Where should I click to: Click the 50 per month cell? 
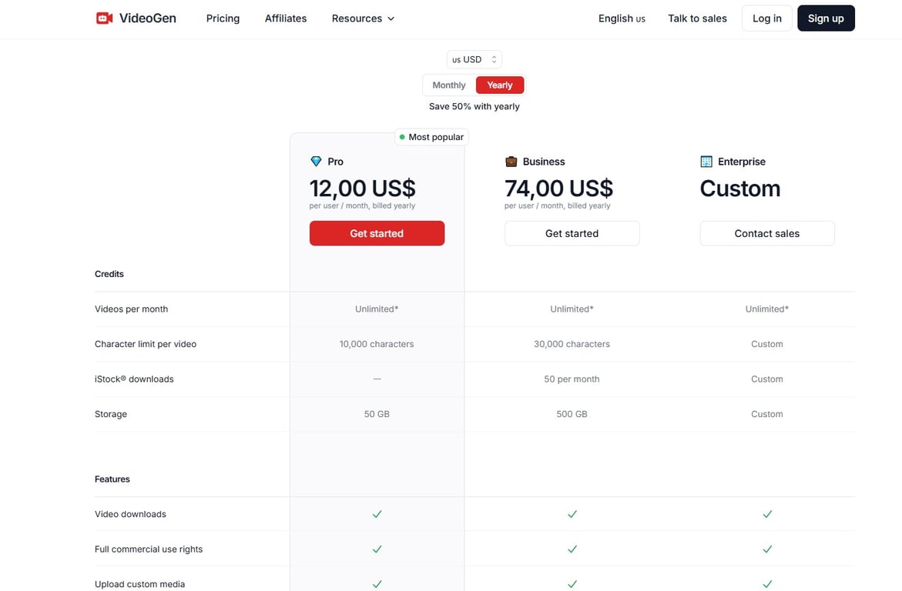click(572, 379)
